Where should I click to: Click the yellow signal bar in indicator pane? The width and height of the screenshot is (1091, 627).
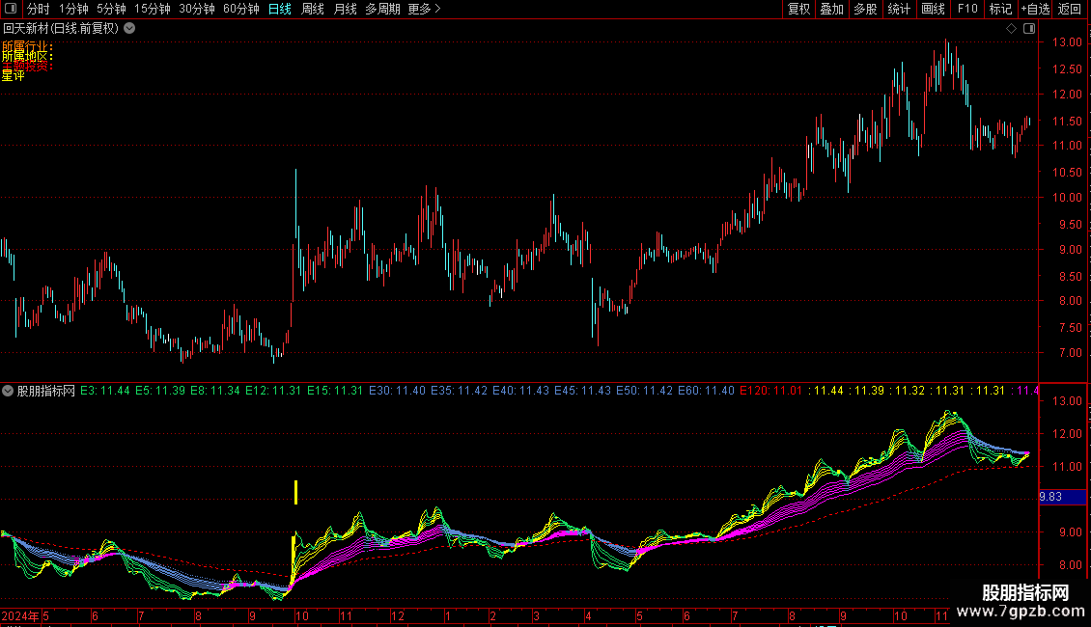tap(295, 492)
